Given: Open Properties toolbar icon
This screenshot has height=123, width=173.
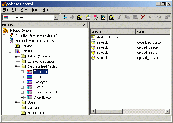Looking at the screenshot, I should pyautogui.click(x=167, y=17).
